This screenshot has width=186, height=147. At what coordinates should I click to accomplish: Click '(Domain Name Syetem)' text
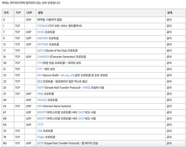57,106
